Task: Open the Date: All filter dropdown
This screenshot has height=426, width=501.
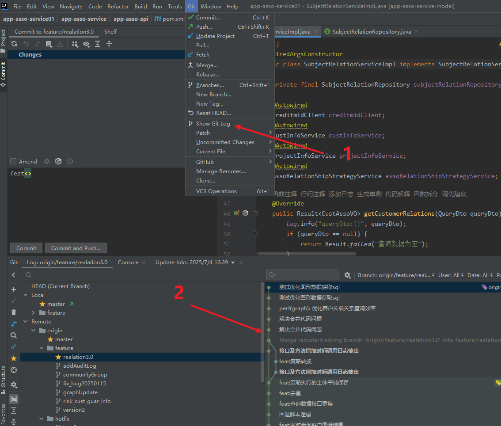Action: click(480, 275)
